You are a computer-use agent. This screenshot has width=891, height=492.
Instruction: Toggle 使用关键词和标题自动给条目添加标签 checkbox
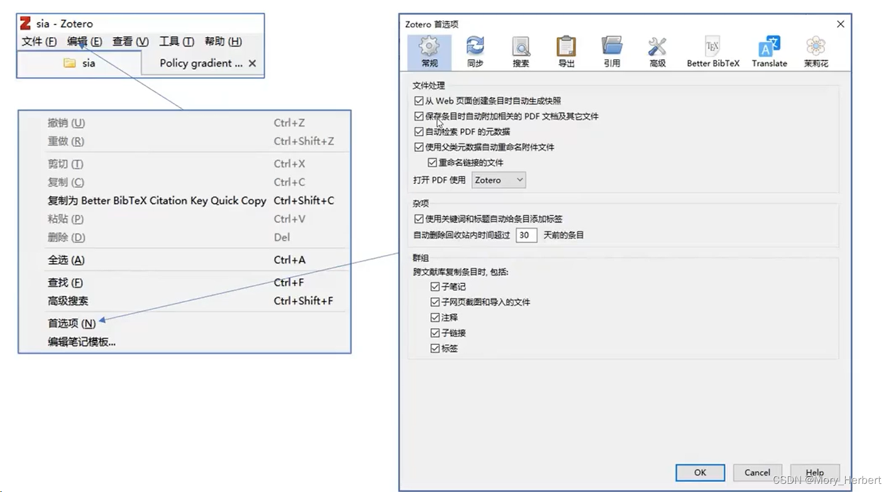pyautogui.click(x=419, y=219)
